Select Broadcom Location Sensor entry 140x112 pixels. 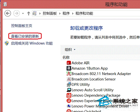(x=94, y=79)
